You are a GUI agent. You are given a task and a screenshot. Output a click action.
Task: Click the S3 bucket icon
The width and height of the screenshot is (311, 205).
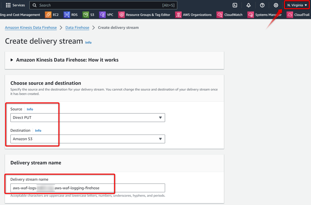tap(86, 15)
